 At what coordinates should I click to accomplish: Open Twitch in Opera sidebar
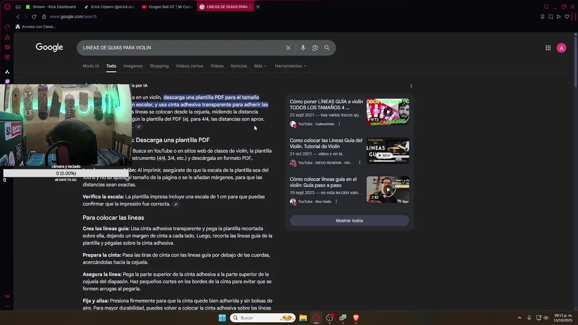7,82
